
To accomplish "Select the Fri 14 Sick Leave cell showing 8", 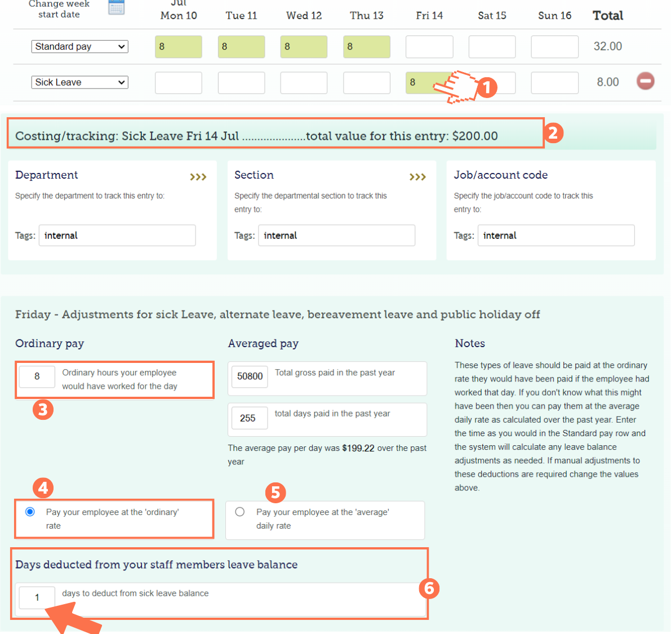I will [429, 82].
